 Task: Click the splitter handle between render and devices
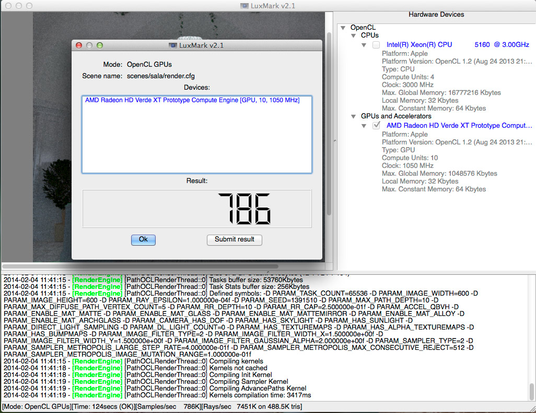[335, 141]
